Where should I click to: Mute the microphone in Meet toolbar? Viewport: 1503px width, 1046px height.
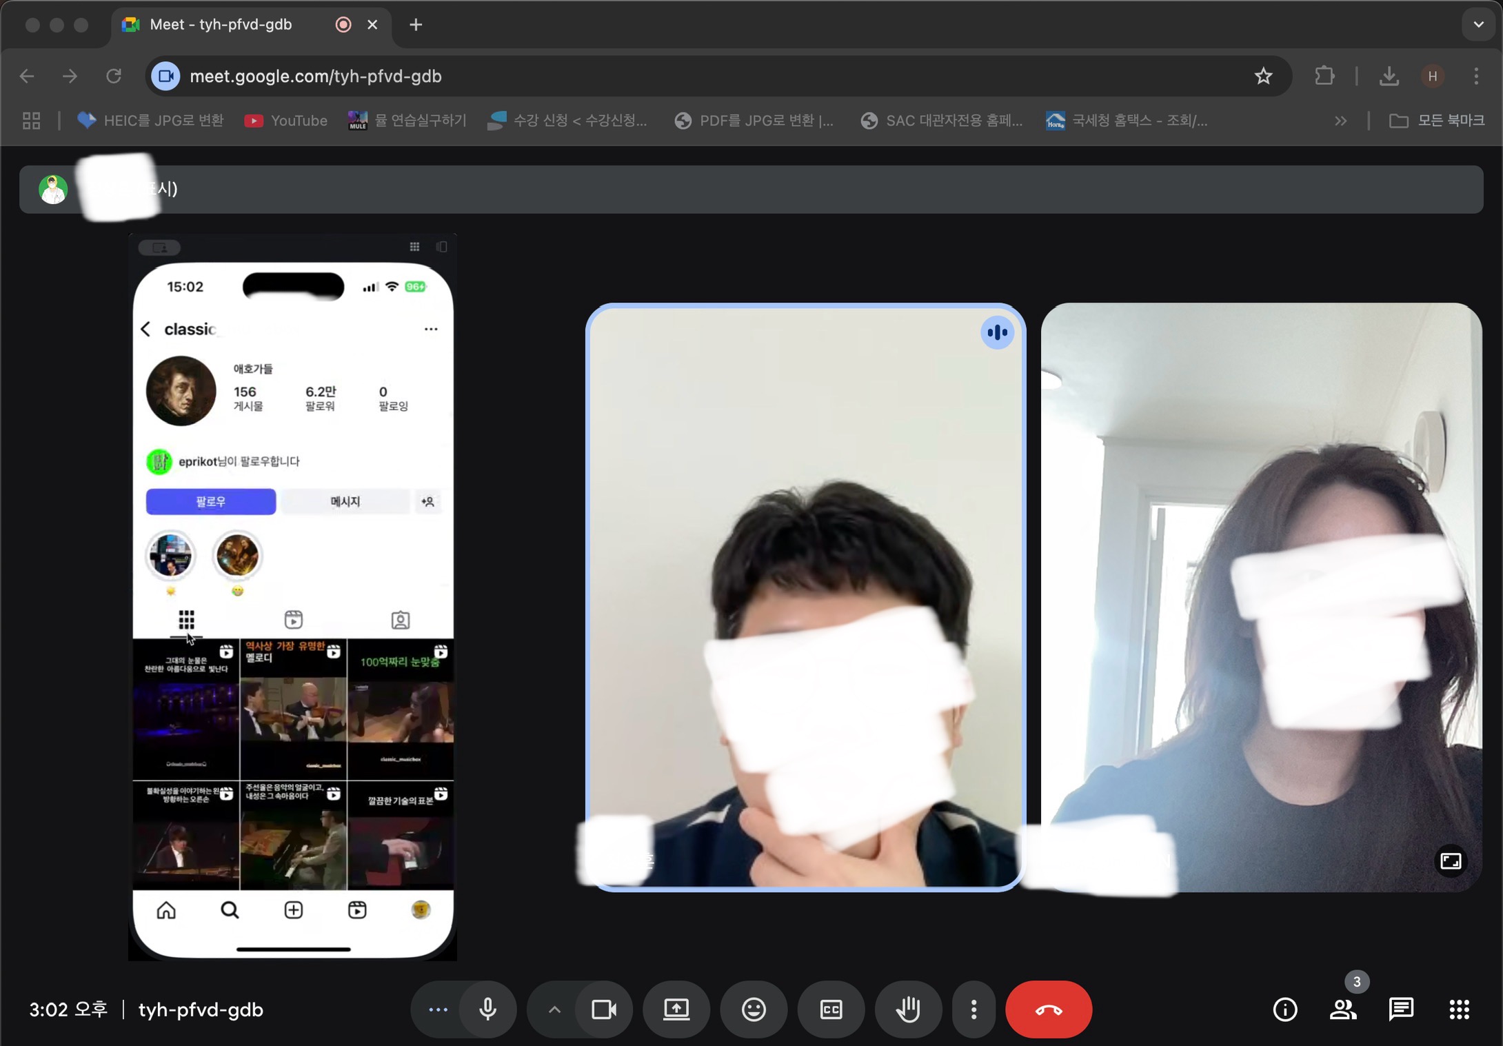tap(487, 1009)
